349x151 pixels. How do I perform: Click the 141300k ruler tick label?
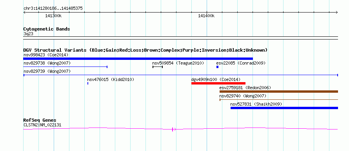(x=53, y=16)
